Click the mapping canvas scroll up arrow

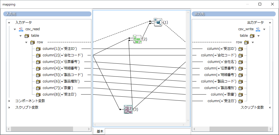(x=188, y=13)
